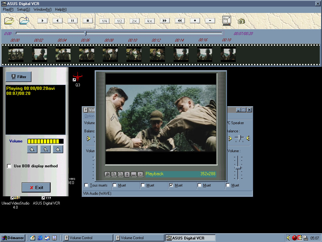Select the ASUS Digital VCR desktop shortcut
This screenshot has width=322, height=242.
(x=47, y=201)
